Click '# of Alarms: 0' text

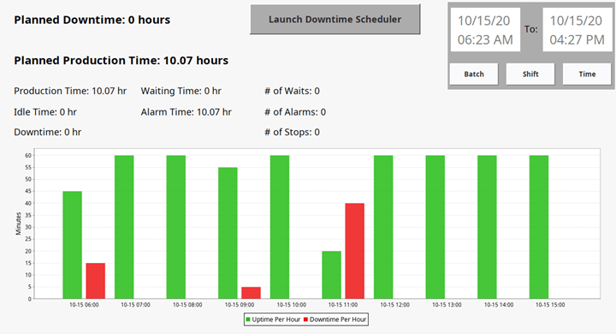(x=295, y=112)
